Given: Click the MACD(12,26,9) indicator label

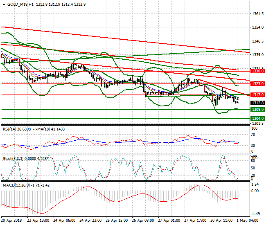Looking at the screenshot, I should click(x=16, y=185).
